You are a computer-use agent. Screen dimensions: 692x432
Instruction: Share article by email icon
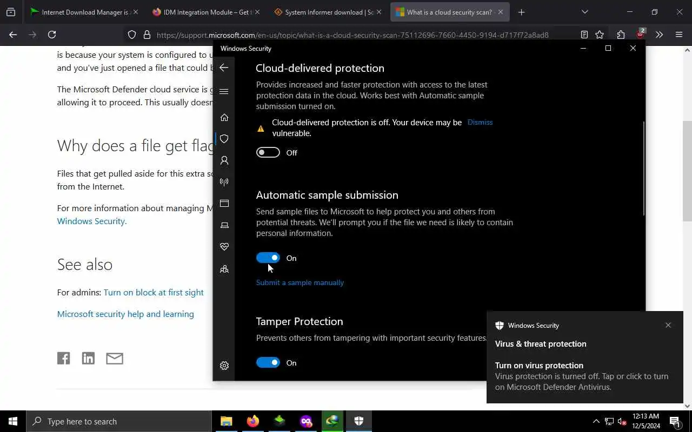point(115,358)
